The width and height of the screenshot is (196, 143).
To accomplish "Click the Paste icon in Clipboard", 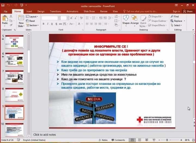I will (5, 19).
